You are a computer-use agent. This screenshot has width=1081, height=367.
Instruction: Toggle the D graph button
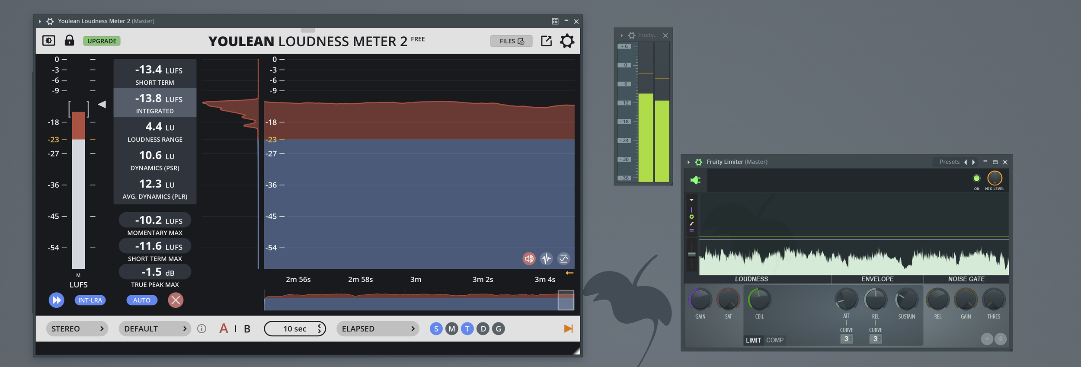(483, 329)
